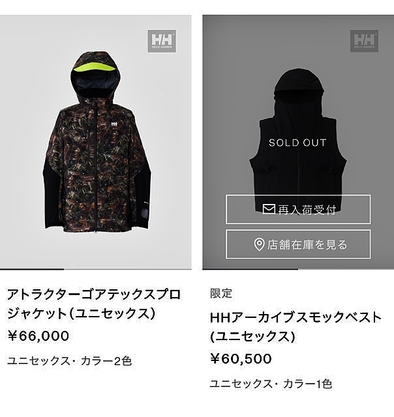The height and width of the screenshot is (417, 394).
Task: Open the sold out black vest image
Action: pyautogui.click(x=298, y=142)
